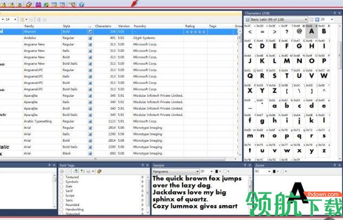
Task: Click the OpenType icon in the Andalus row
Action: [90, 38]
